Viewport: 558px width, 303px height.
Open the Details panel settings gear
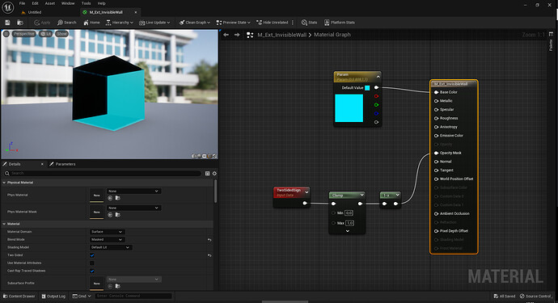[214, 174]
